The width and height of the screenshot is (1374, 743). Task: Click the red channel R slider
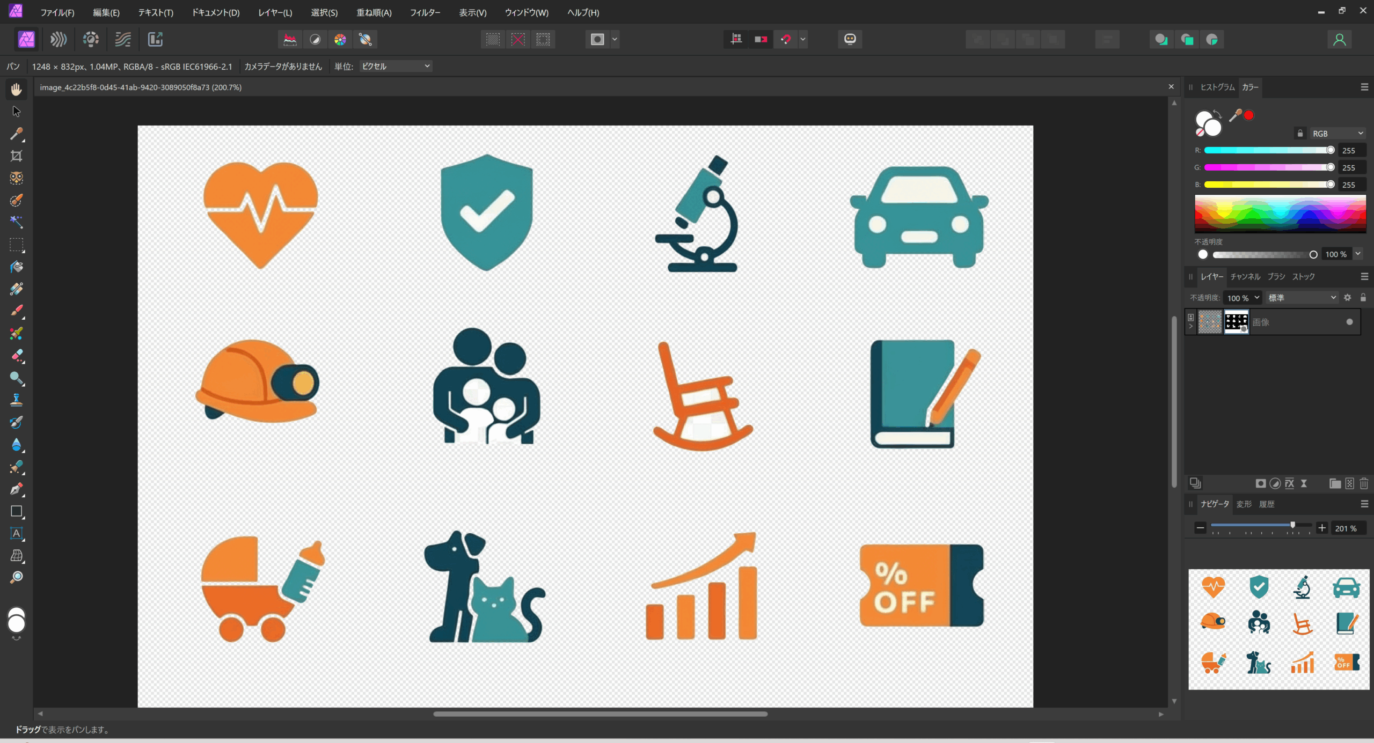pyautogui.click(x=1267, y=150)
